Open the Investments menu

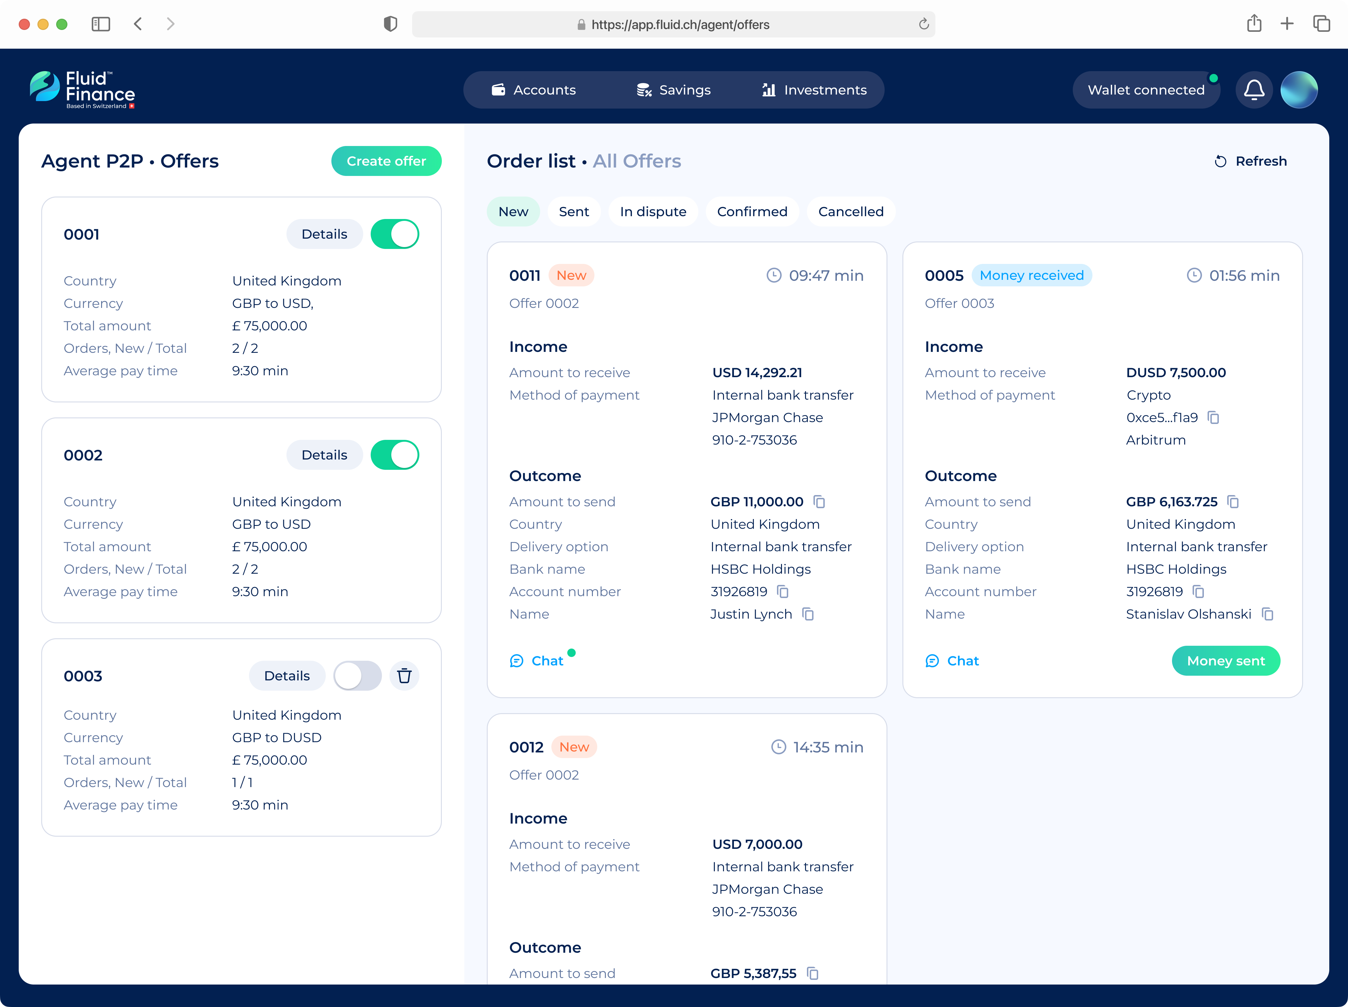point(813,90)
